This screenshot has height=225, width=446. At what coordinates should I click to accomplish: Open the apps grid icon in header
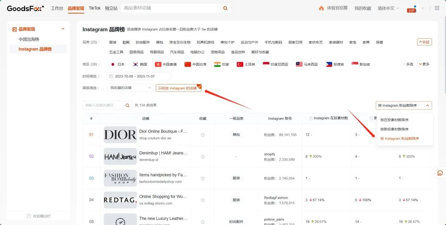437,8
